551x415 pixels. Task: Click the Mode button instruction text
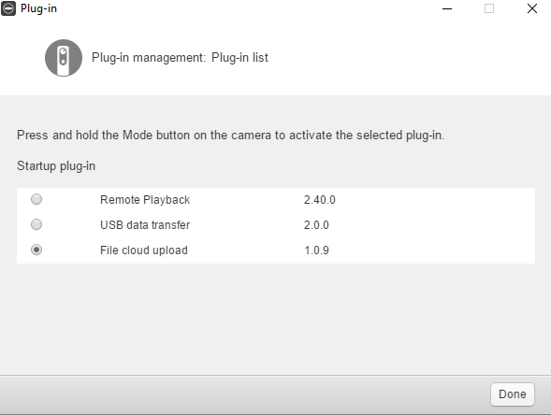click(230, 136)
